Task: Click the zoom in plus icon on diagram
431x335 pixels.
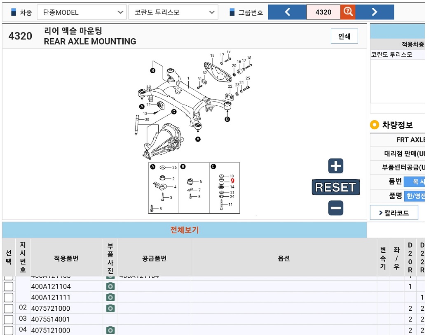Action: tap(335, 166)
